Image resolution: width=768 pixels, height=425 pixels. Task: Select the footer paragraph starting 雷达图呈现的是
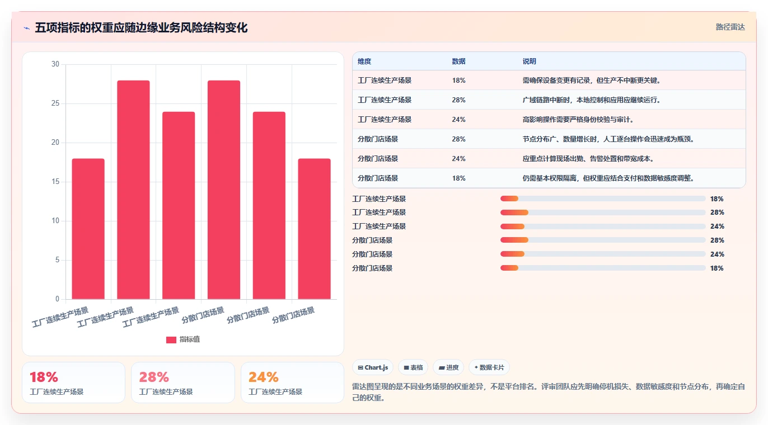point(549,393)
